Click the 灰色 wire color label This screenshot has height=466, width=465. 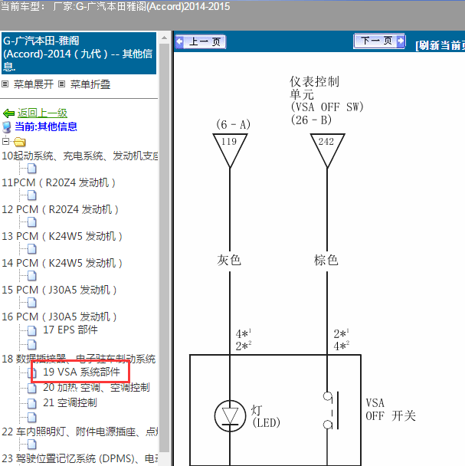coord(229,260)
